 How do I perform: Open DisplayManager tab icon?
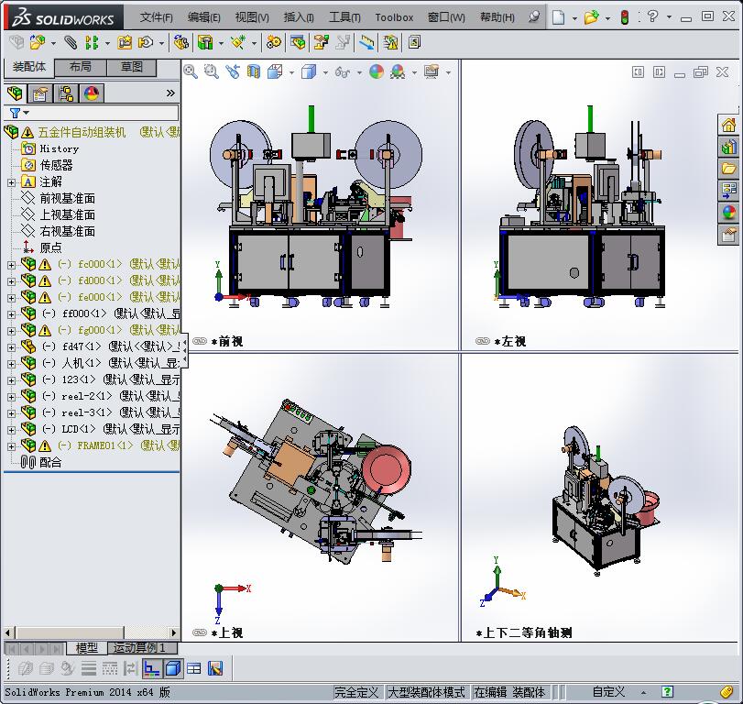(92, 93)
